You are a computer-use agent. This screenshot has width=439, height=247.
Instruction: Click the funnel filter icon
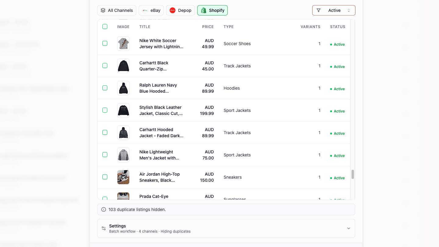point(319,10)
